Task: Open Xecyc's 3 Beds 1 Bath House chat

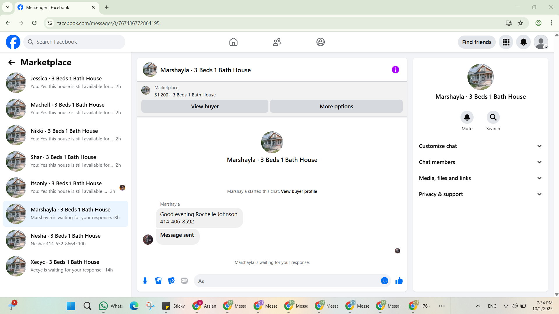Action: 66,266
